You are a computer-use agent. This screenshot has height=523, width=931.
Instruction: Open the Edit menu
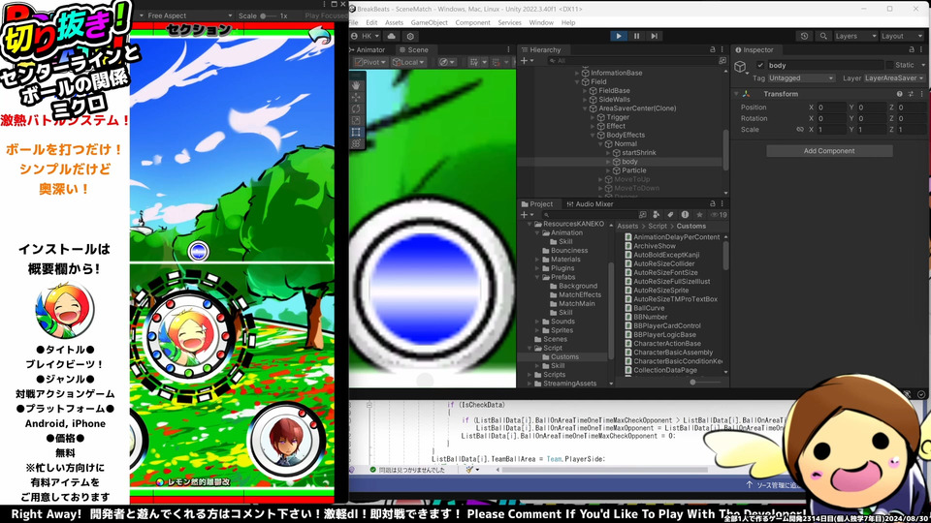point(371,22)
